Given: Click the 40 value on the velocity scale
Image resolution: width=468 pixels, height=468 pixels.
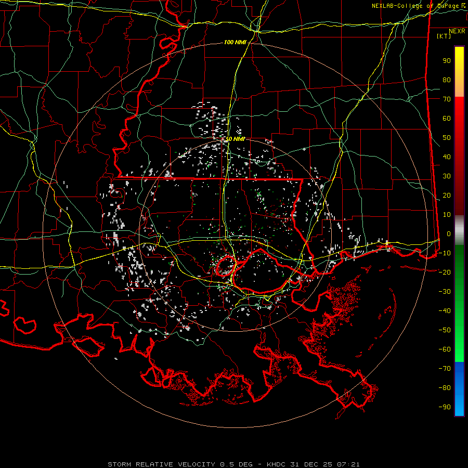Looking at the screenshot, I should (x=447, y=157).
